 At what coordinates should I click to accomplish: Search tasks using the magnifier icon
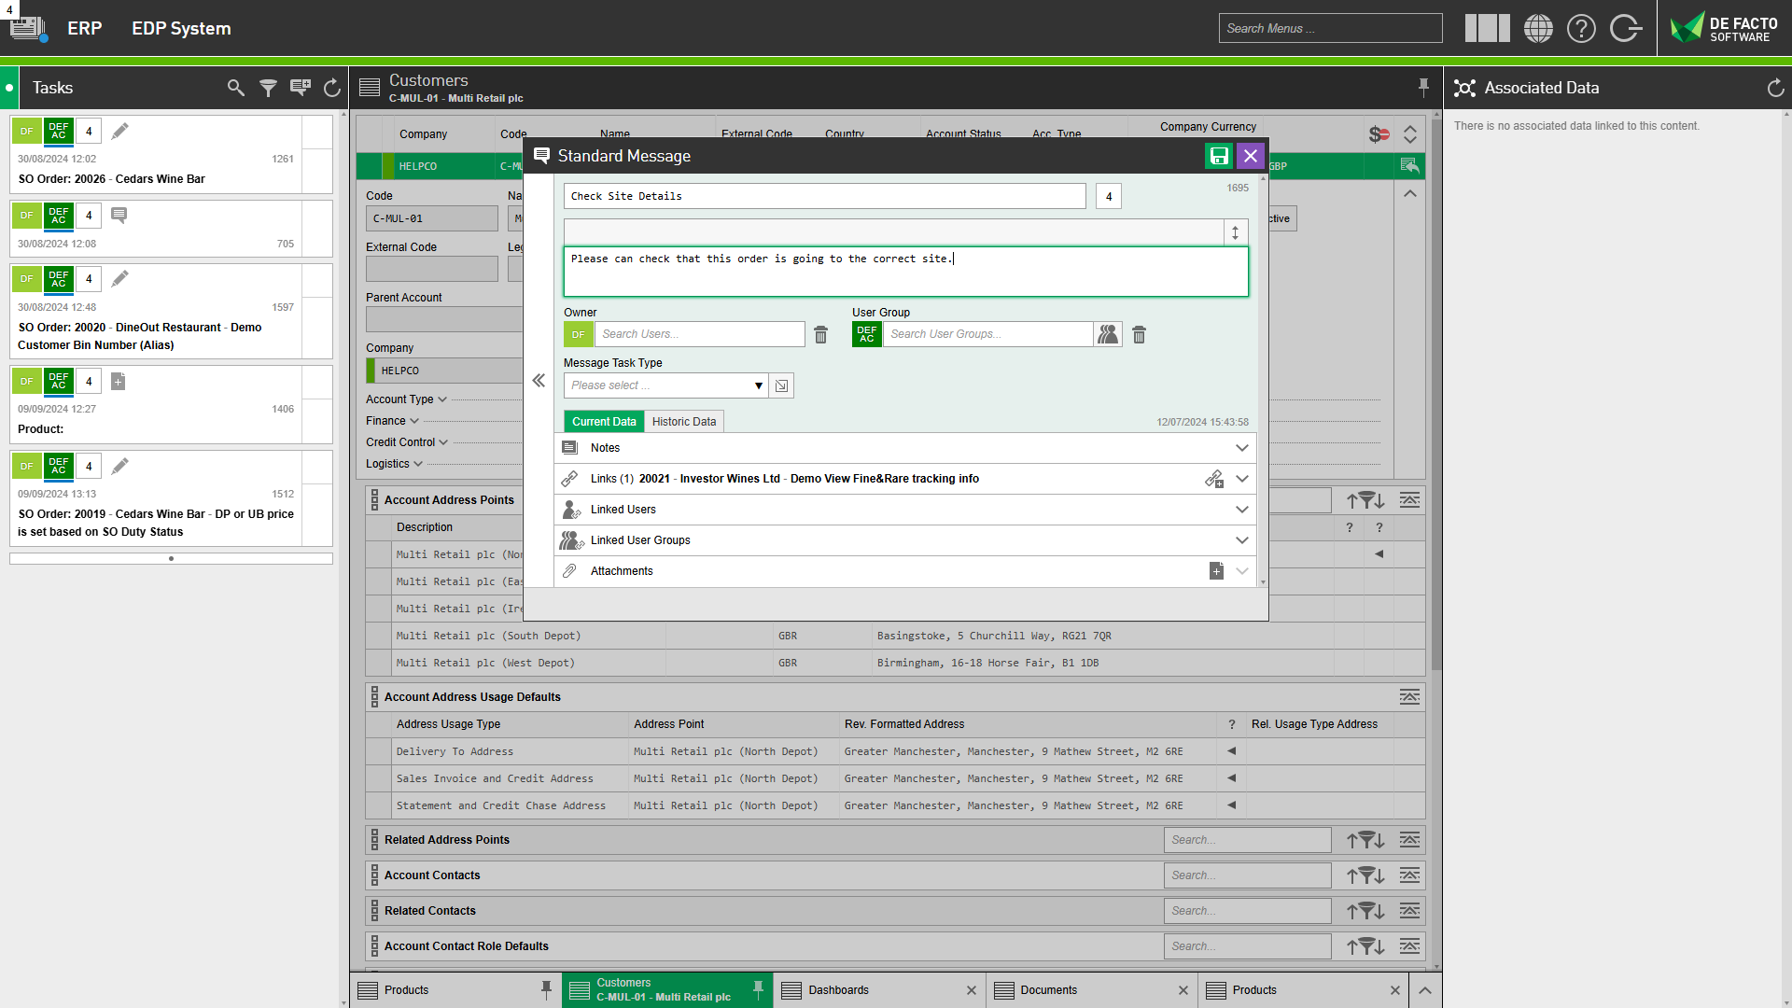(x=235, y=87)
